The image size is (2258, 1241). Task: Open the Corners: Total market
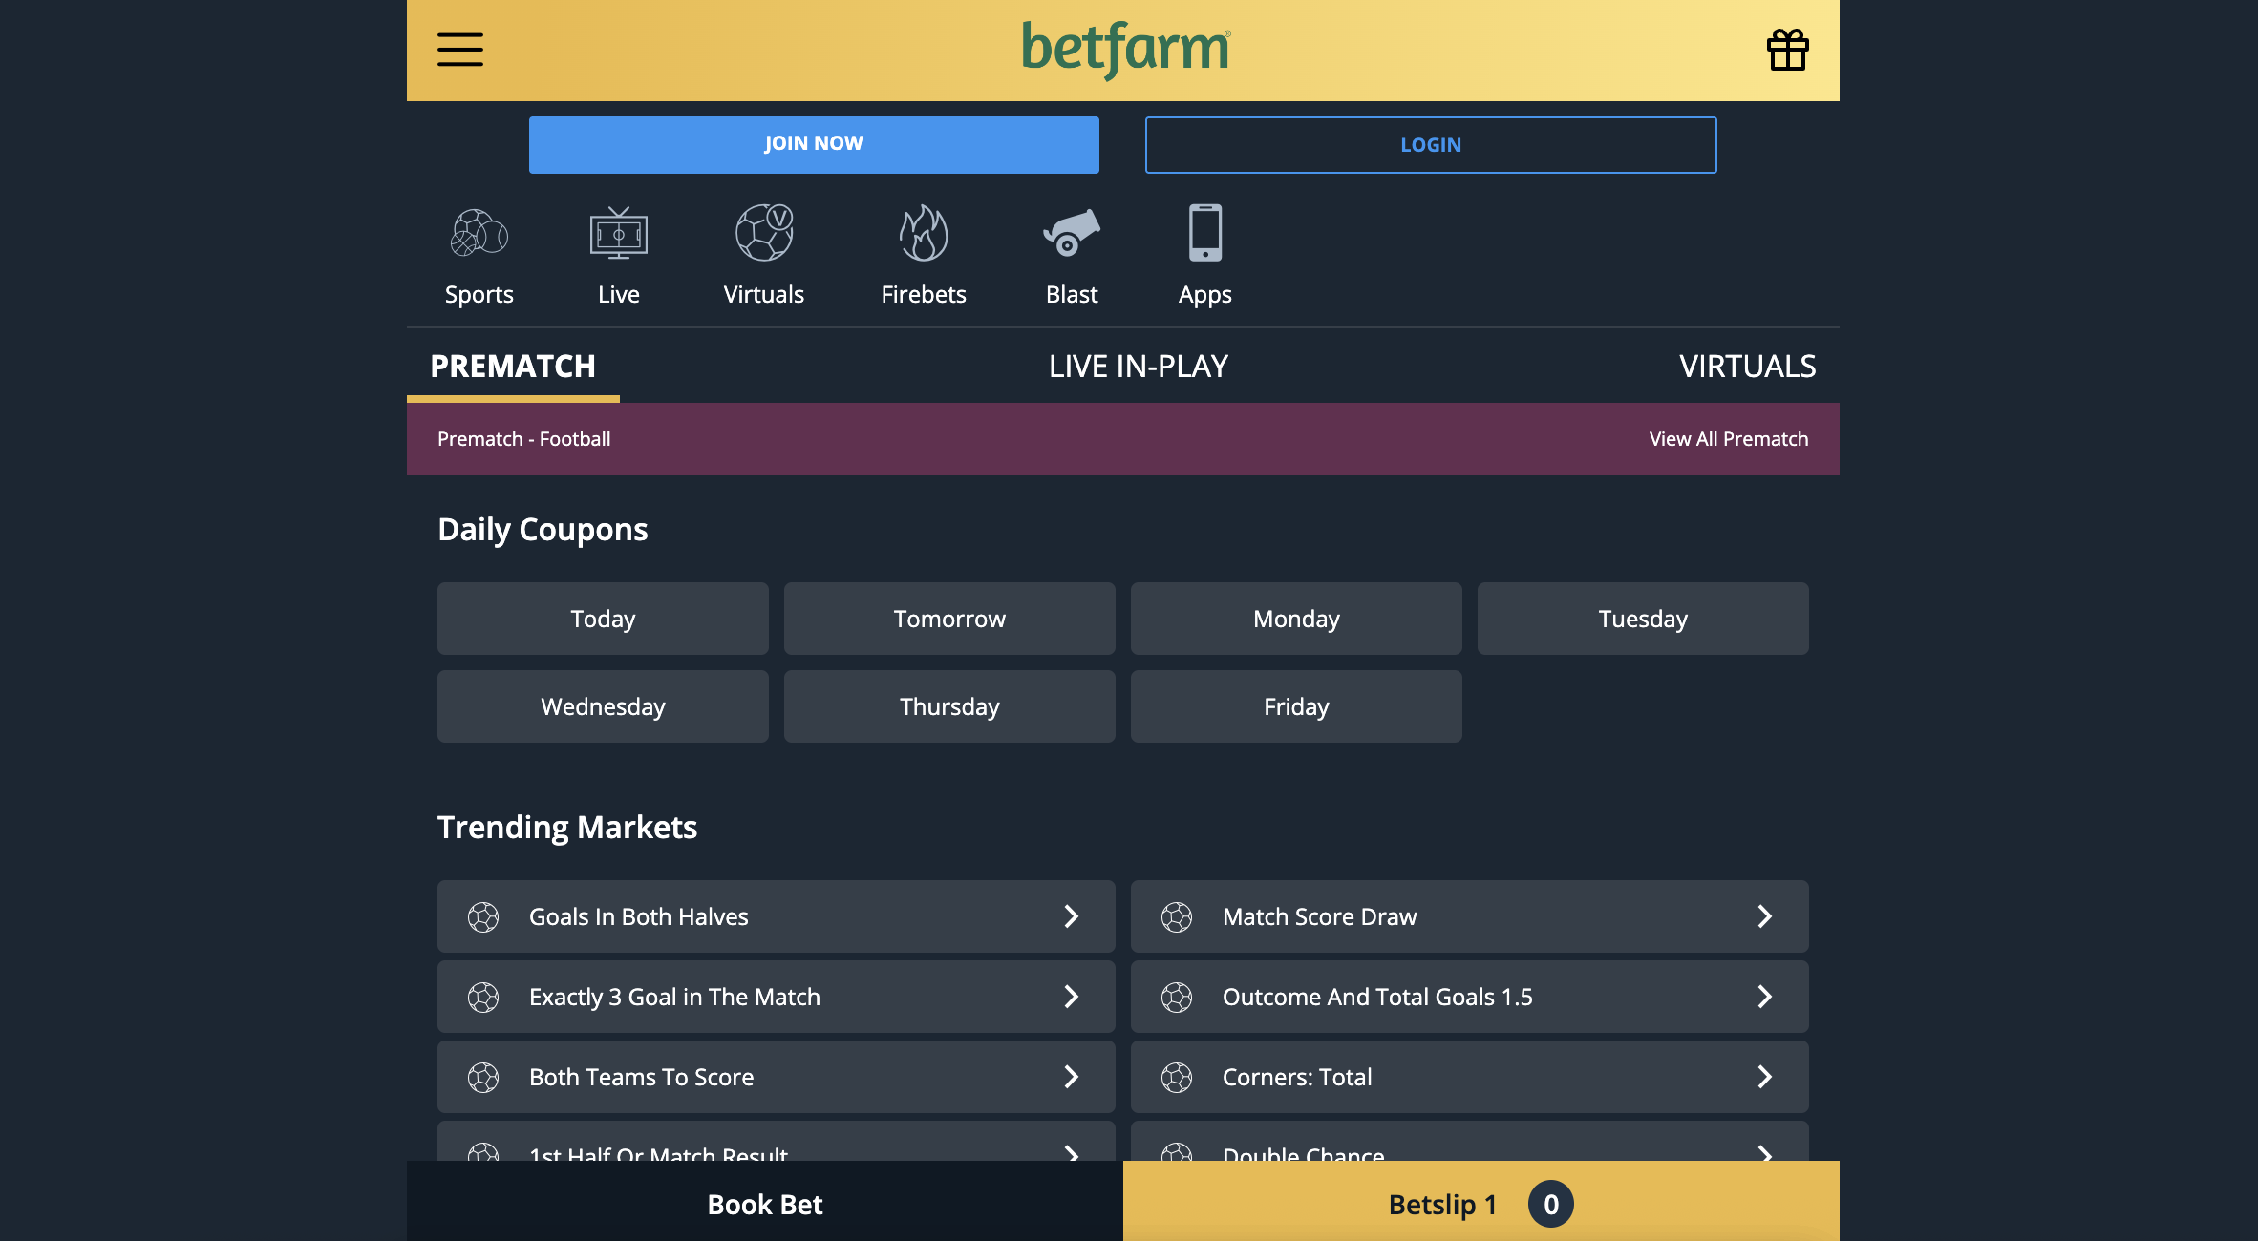tap(1470, 1077)
